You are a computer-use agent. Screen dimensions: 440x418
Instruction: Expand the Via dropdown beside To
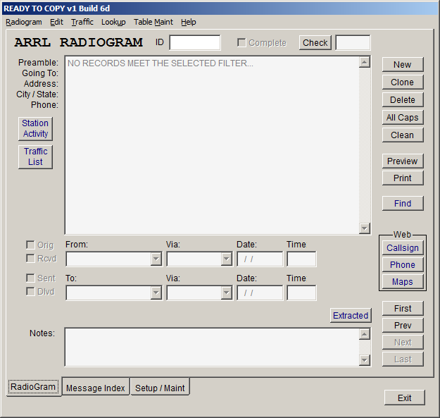[226, 293]
